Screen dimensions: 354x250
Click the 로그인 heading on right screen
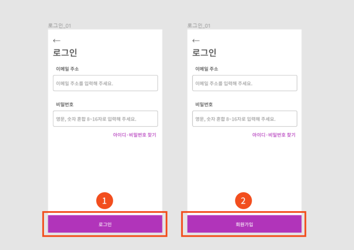(204, 52)
